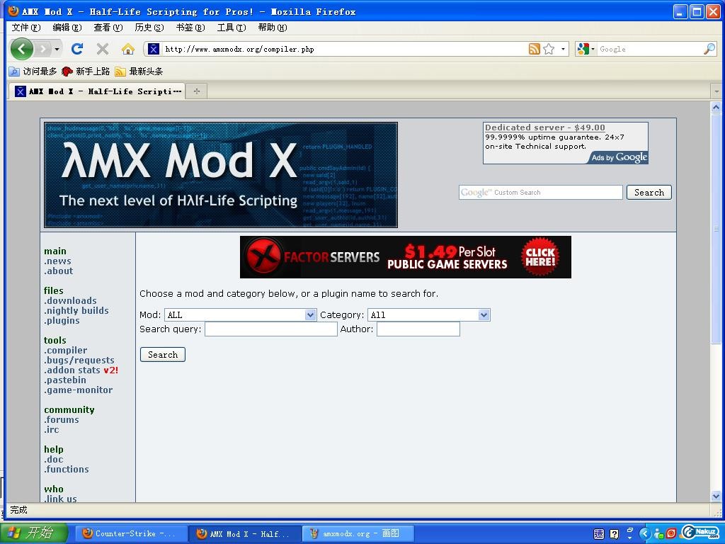
Task: Click the Google Custom Search field
Action: coord(540,193)
